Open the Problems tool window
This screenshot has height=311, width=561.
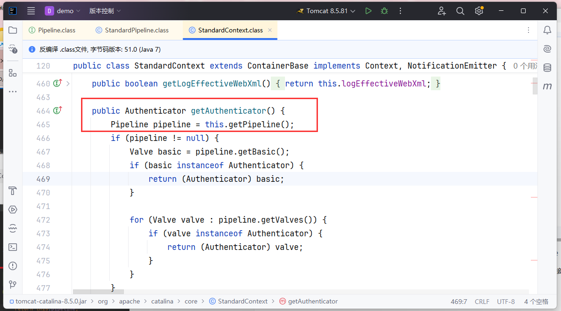(x=13, y=266)
